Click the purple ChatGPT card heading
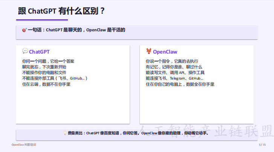The width and height of the screenshot is (274, 152). point(39,52)
